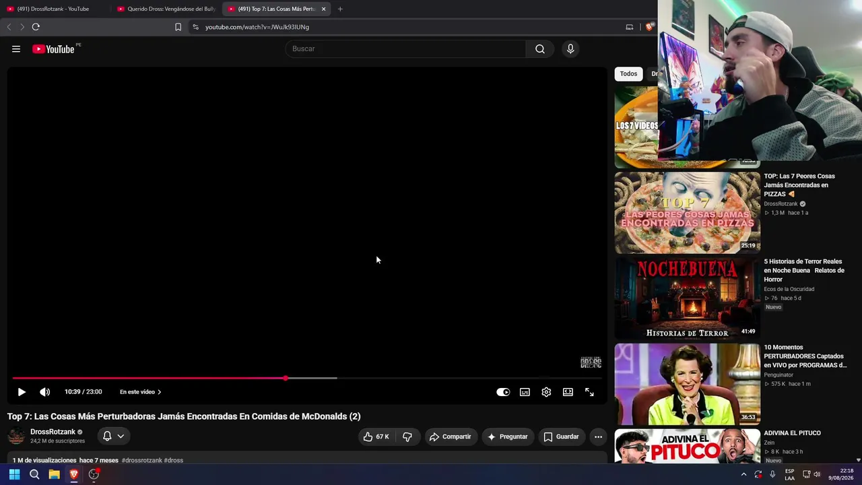
Task: Save the video with Guardar
Action: (x=562, y=437)
